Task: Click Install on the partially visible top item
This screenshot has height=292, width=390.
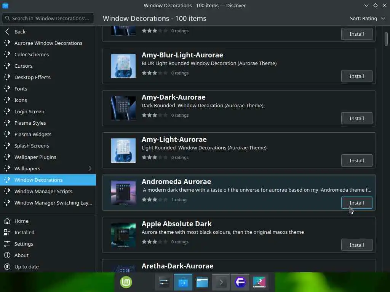Action: pos(356,34)
